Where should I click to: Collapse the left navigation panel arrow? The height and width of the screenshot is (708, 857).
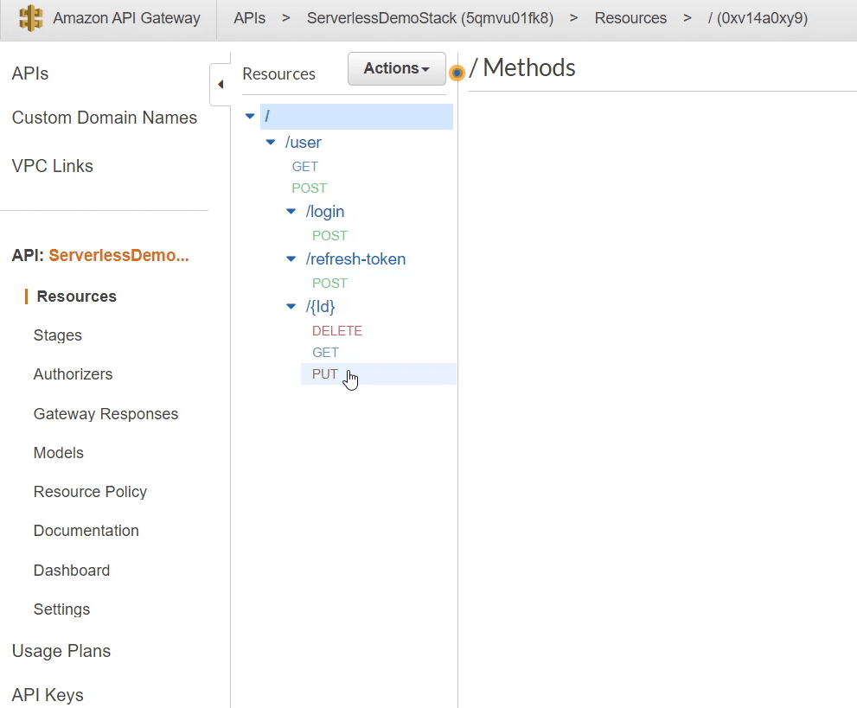[x=220, y=85]
